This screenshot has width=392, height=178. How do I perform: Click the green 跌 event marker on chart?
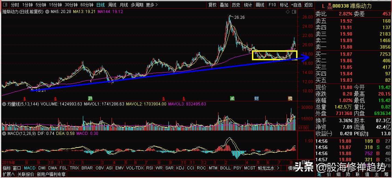tap(90, 98)
